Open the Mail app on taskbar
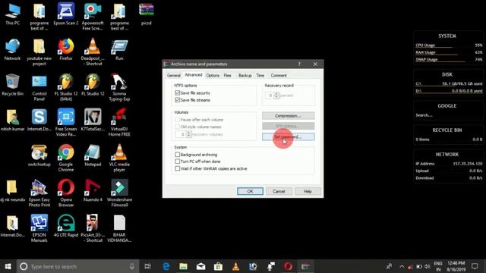The width and height of the screenshot is (486, 273). click(x=200, y=266)
